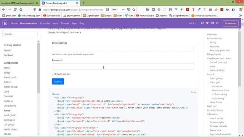Click the color picker eyedropper extension
The width and height of the screenshot is (244, 137).
coord(199,10)
